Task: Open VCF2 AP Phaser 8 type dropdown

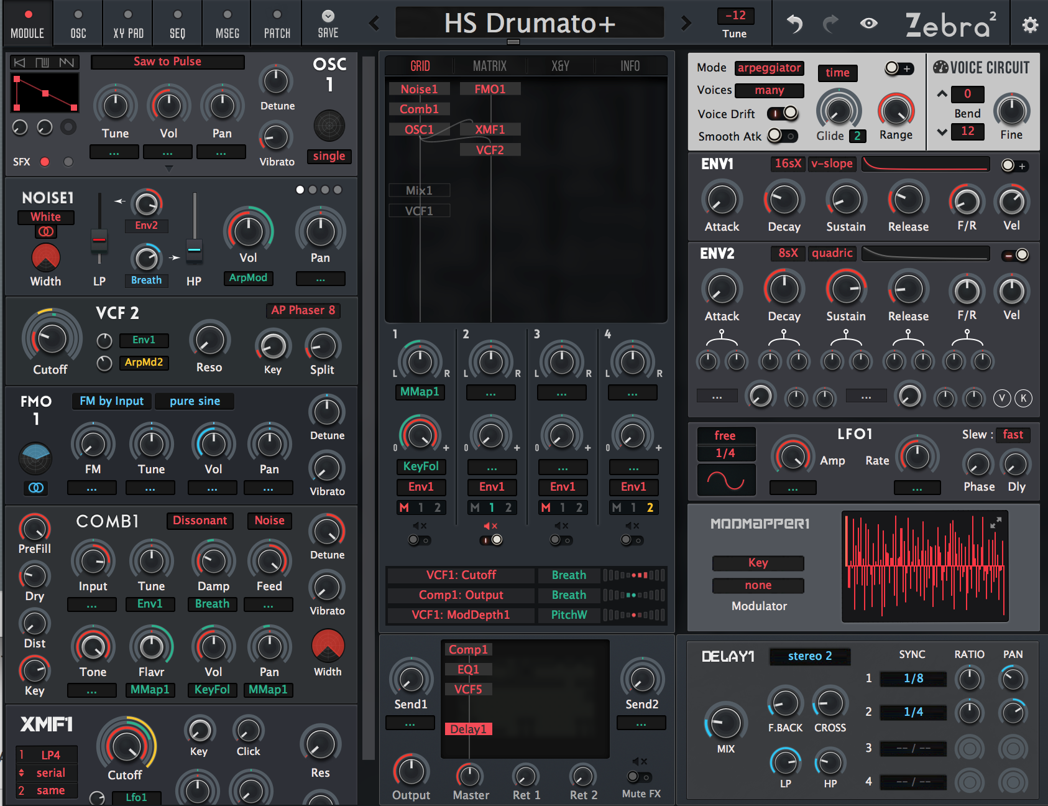Action: (x=303, y=310)
